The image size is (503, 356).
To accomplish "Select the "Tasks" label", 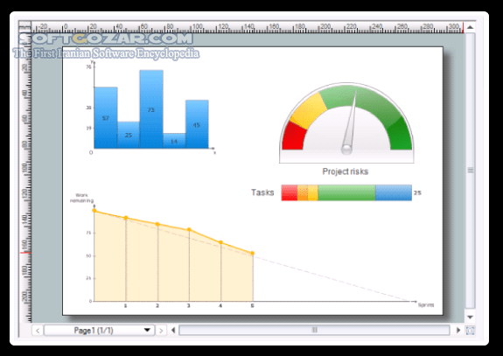I will point(262,192).
